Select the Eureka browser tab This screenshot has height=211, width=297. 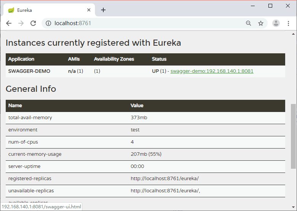pyautogui.click(x=49, y=10)
